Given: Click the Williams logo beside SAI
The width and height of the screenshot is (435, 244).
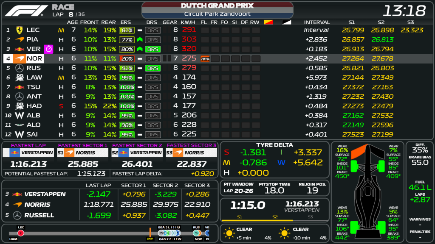Looking at the screenshot, I should point(19,134).
